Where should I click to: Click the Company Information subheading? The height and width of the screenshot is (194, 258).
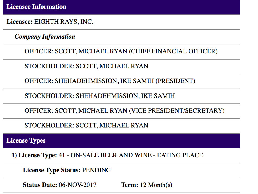[x=45, y=37]
